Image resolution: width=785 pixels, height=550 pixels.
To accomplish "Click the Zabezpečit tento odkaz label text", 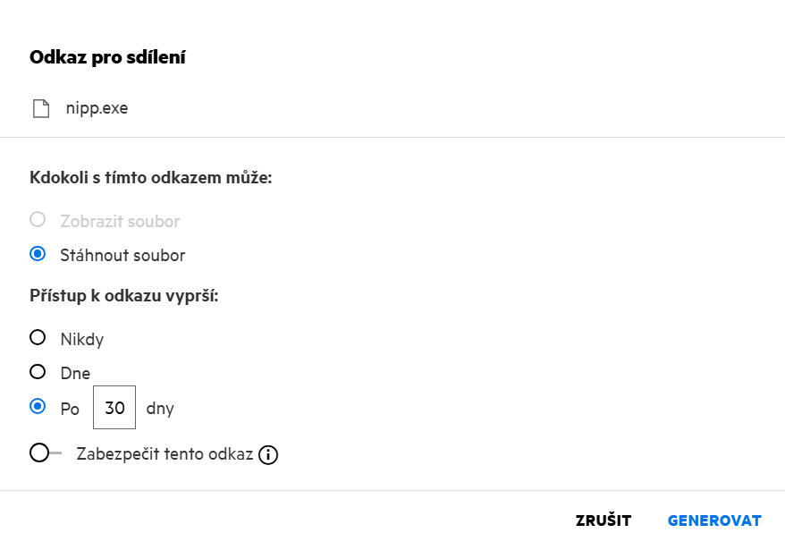I will [165, 453].
